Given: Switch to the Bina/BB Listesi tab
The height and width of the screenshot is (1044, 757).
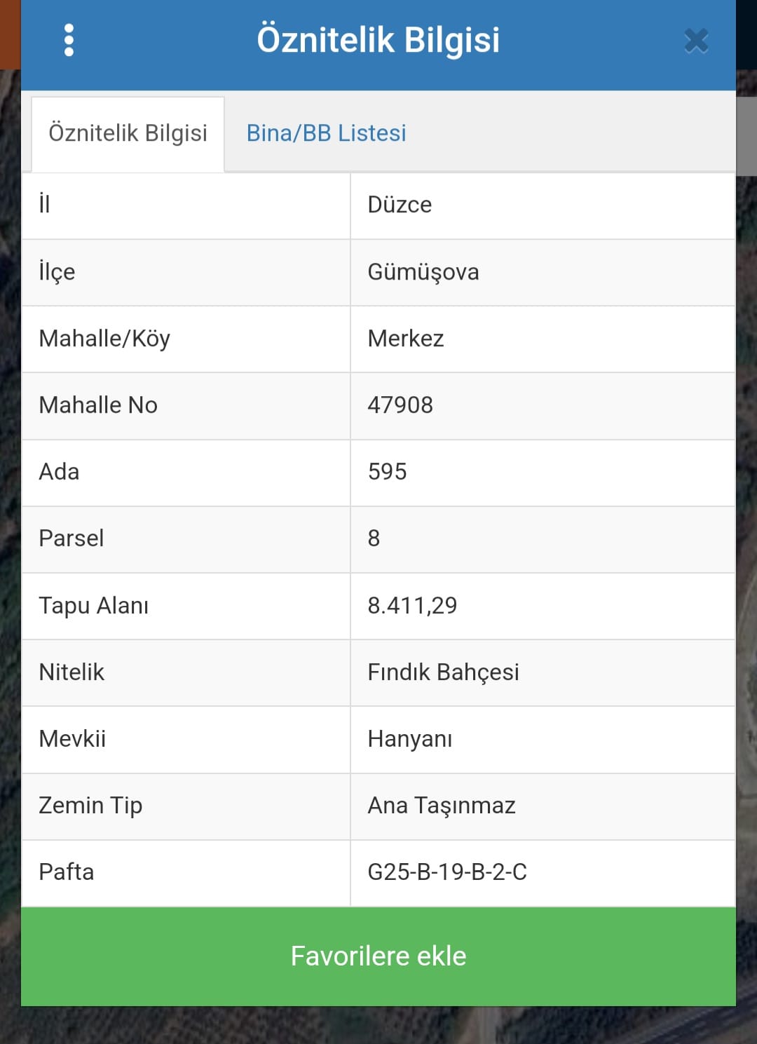Looking at the screenshot, I should [326, 133].
